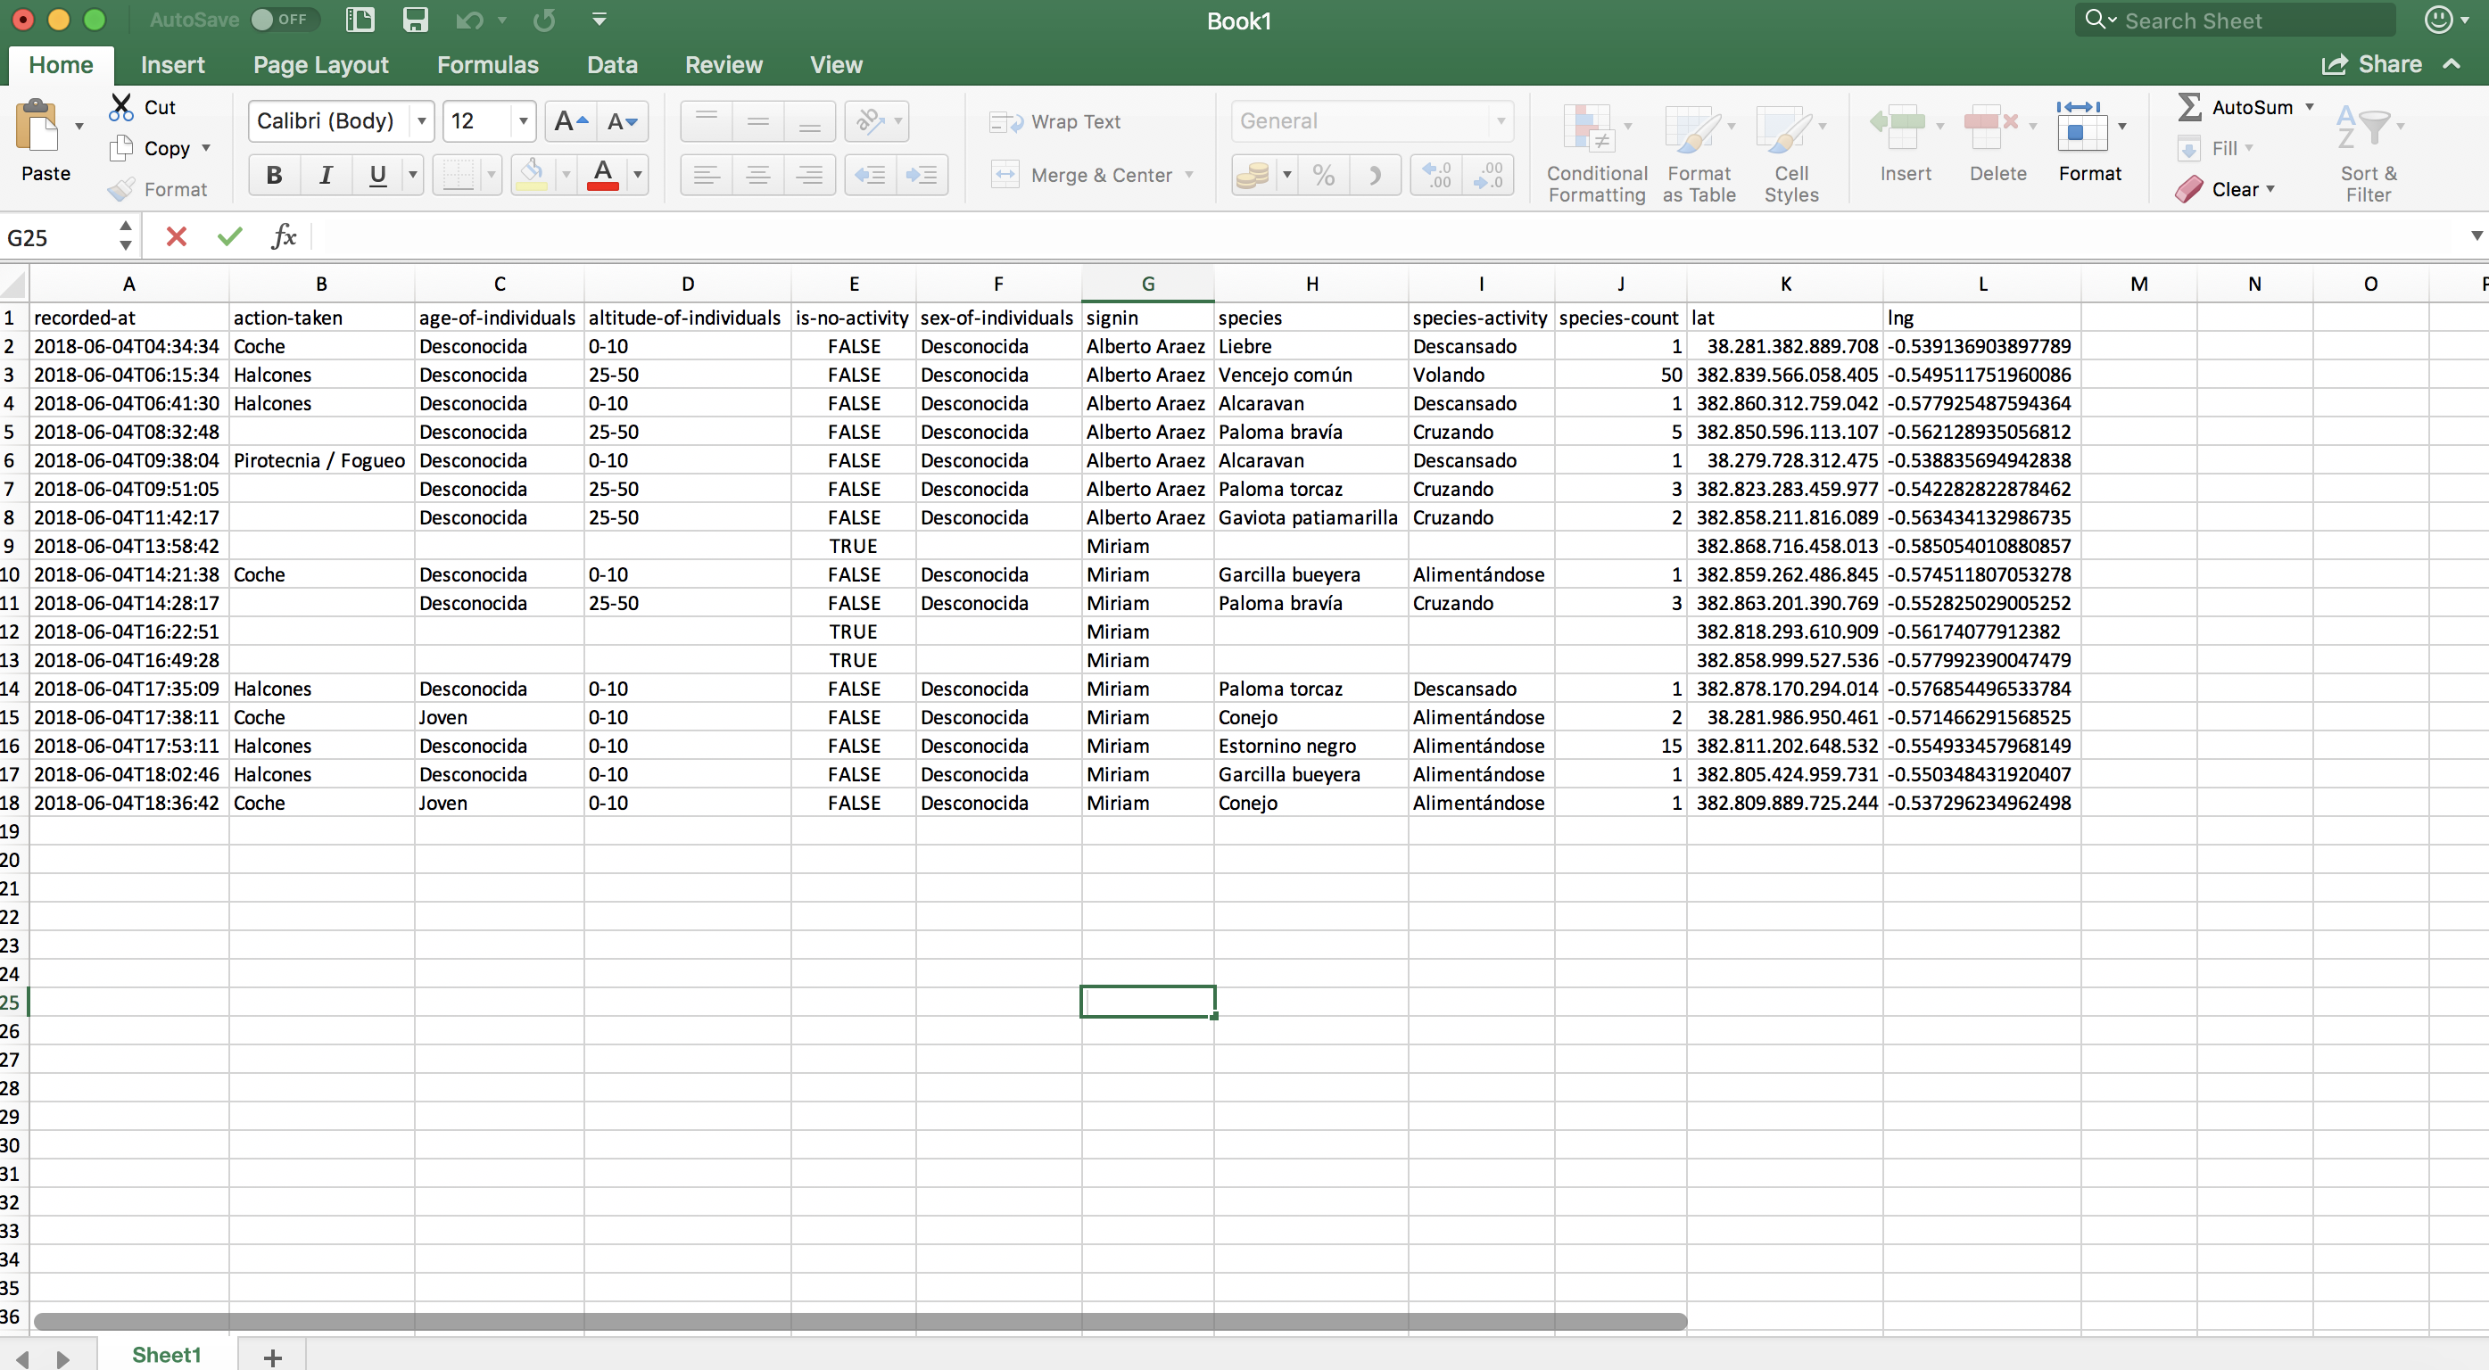
Task: Switch to the Formulas tab
Action: 488,65
